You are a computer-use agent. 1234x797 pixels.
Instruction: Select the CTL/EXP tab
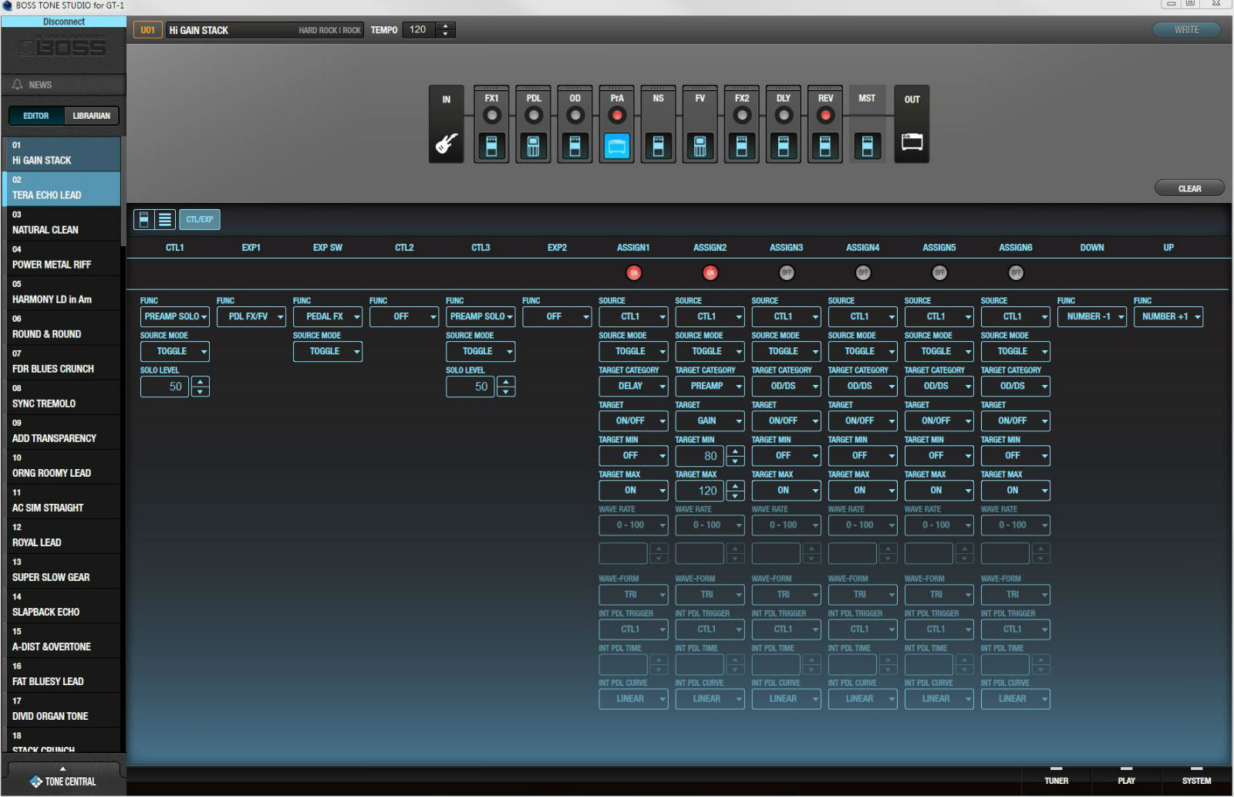[x=200, y=219]
